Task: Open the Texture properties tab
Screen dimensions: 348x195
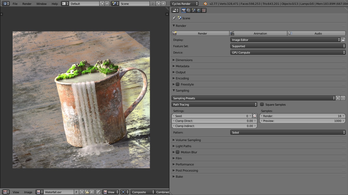Action: (204, 10)
